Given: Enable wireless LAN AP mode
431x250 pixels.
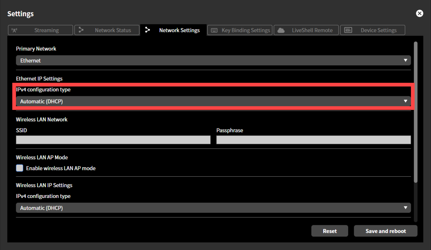Looking at the screenshot, I should tap(19, 168).
